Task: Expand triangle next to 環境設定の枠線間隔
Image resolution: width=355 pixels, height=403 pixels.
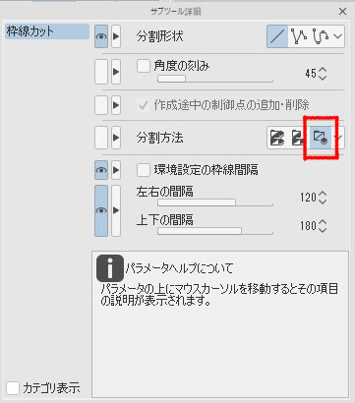Action: click(x=116, y=170)
